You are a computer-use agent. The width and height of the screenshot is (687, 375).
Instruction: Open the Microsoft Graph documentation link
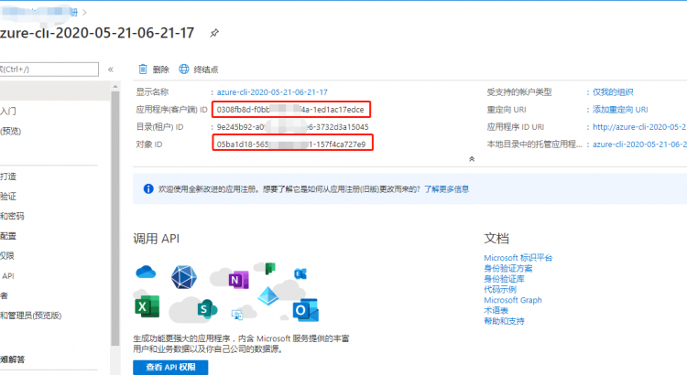pyautogui.click(x=512, y=300)
